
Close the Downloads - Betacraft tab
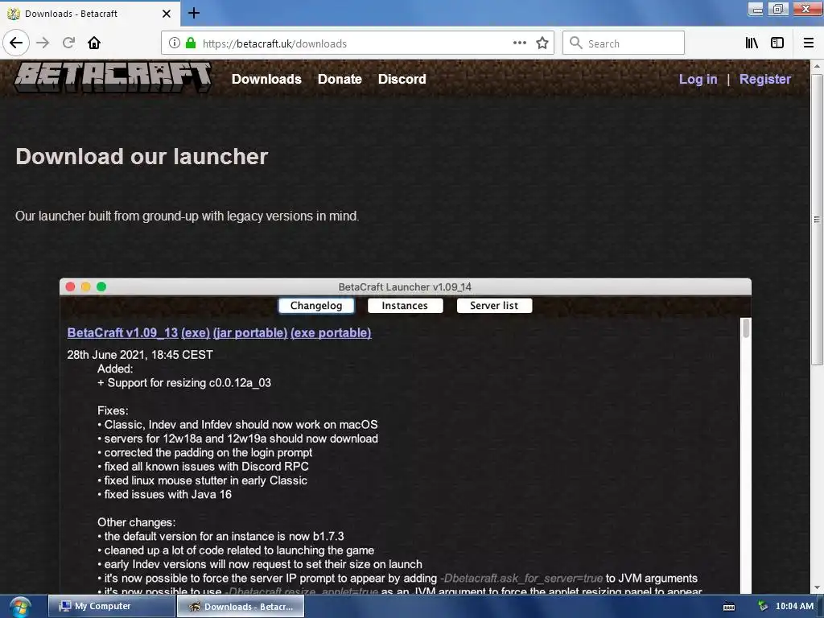pos(167,14)
